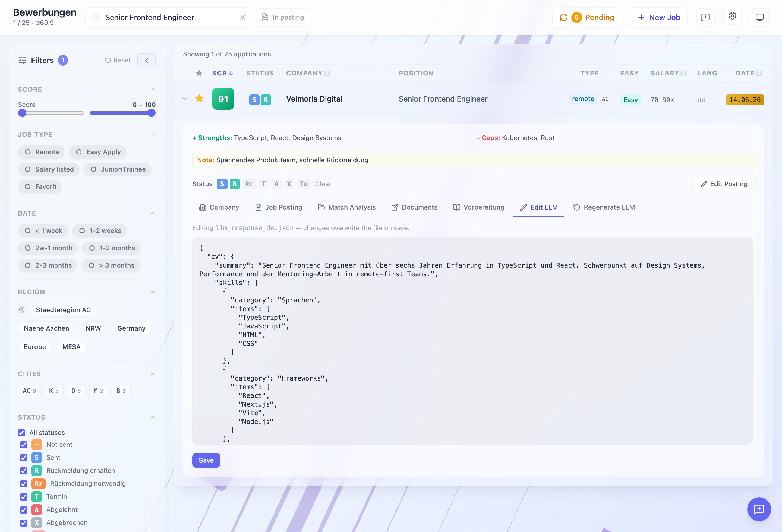The height and width of the screenshot is (532, 782).
Task: Open the Job Posting tab
Action: coord(279,207)
